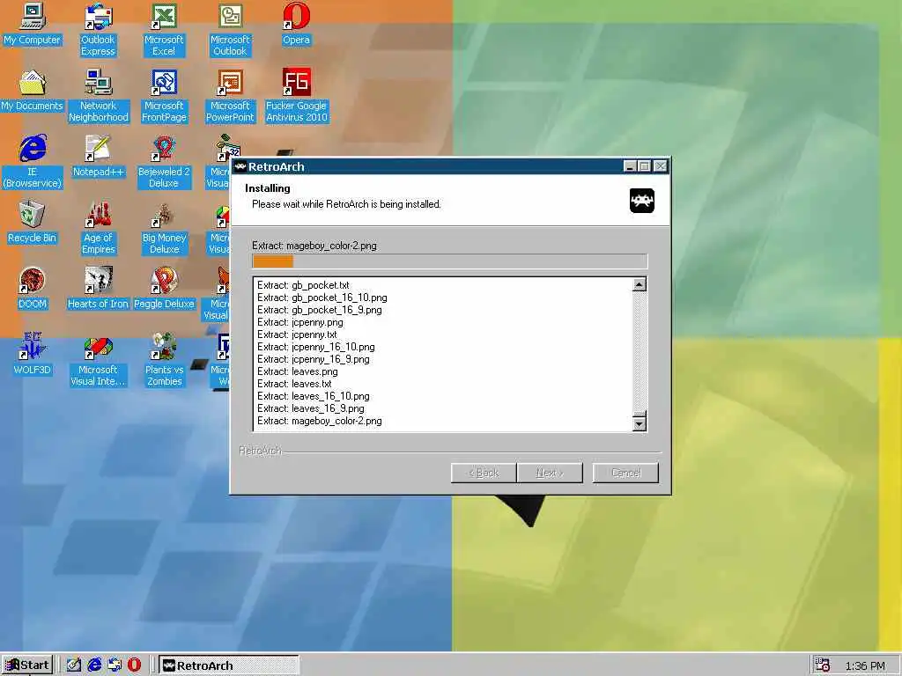The image size is (902, 676).
Task: Launch Microsoft FrontPage shortcut
Action: (x=164, y=96)
